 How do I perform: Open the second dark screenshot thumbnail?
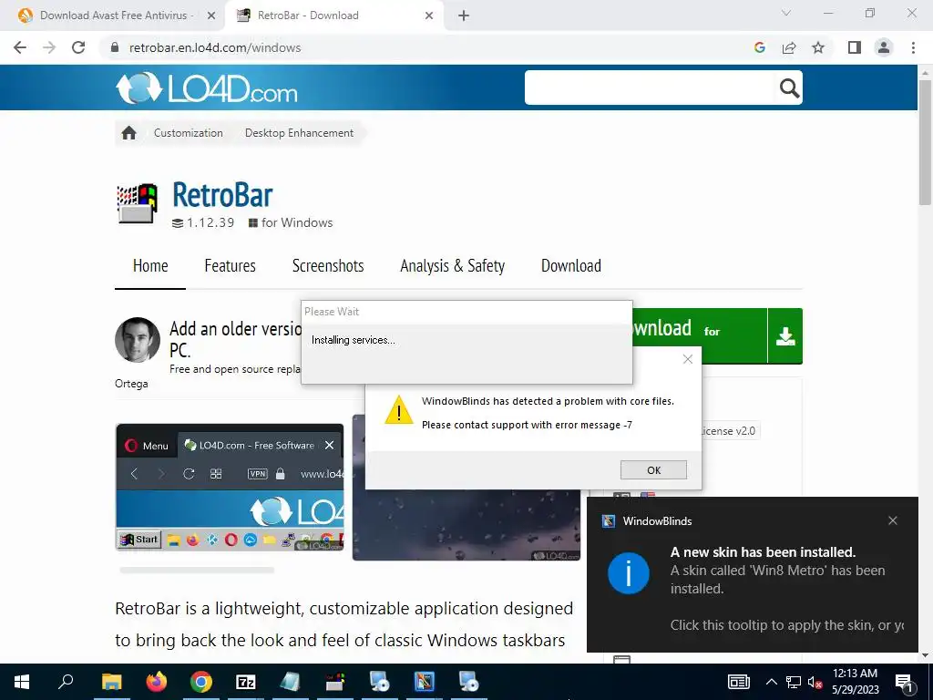click(466, 524)
